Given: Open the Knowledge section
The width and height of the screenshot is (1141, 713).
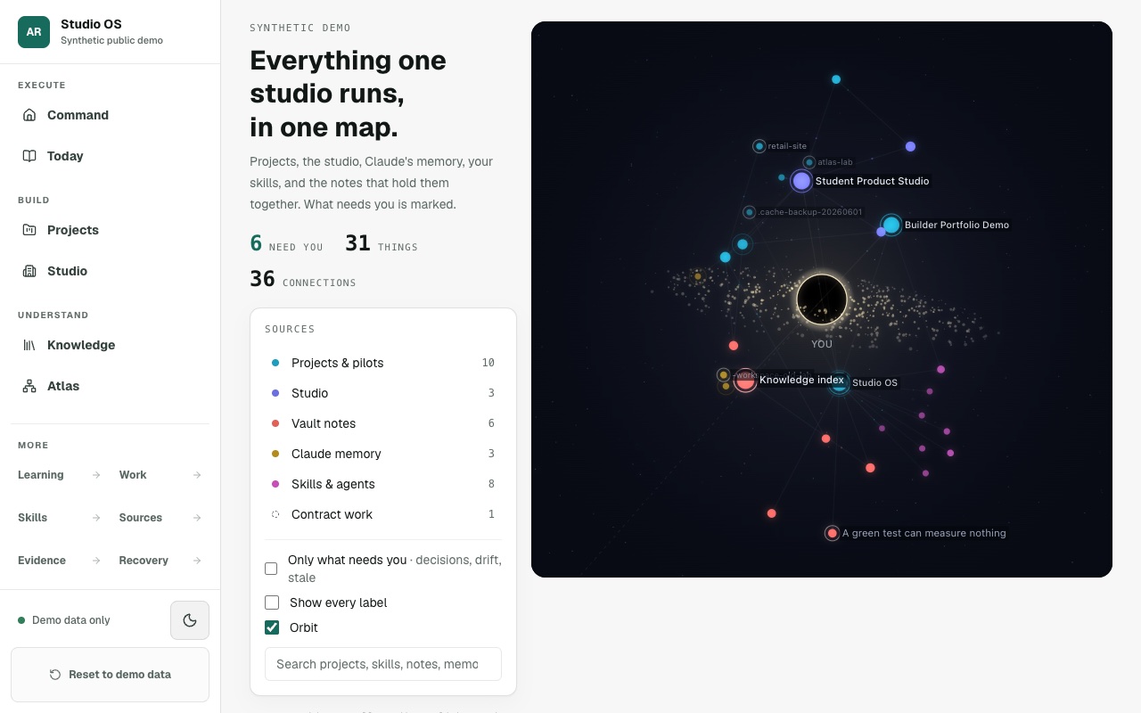Looking at the screenshot, I should click(x=110, y=345).
